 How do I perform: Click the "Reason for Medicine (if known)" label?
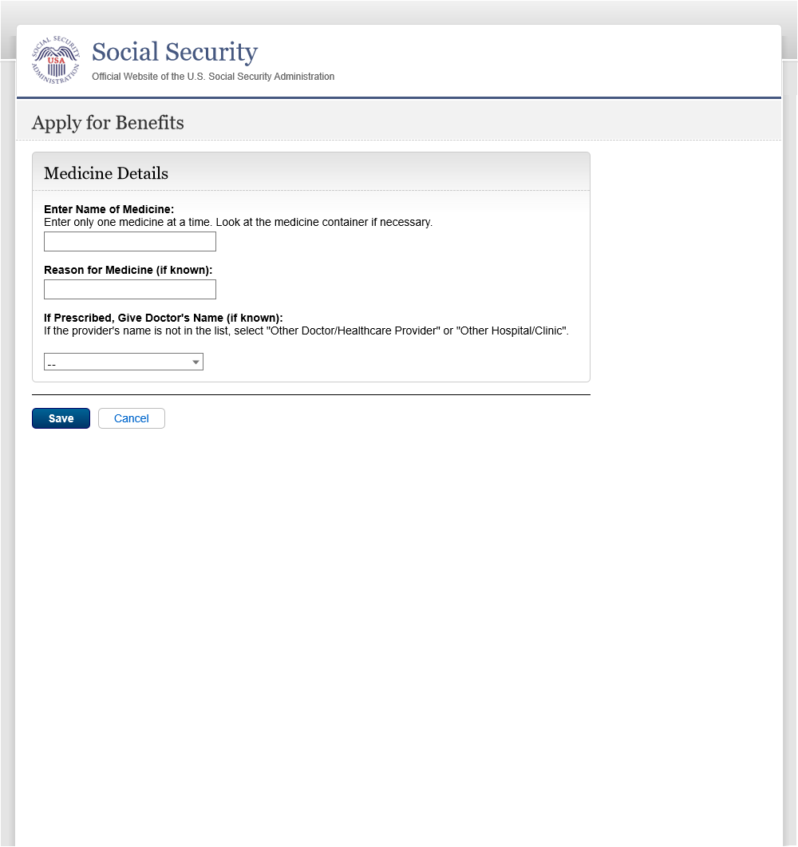point(128,270)
